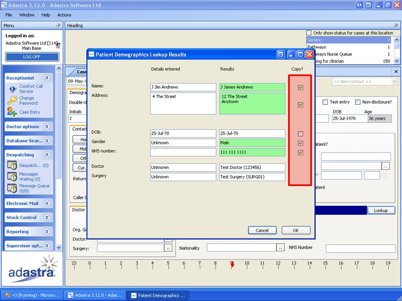
Task: Click the red current-time marker on timeline
Action: coord(232,264)
